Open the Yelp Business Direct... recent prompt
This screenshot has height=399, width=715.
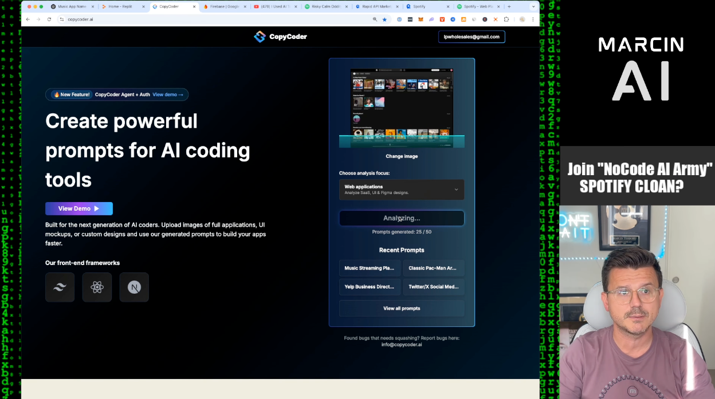click(370, 287)
